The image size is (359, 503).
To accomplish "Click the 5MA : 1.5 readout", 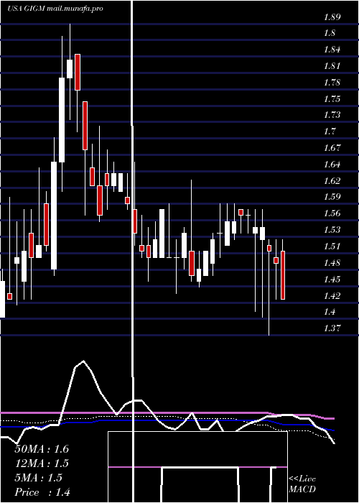I will (x=39, y=478).
